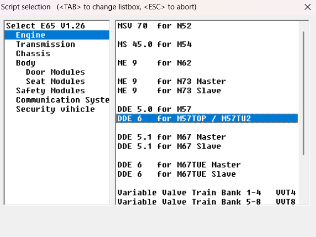The image size is (316, 237).
Task: Open Door Modules under Body
Action: click(57, 72)
